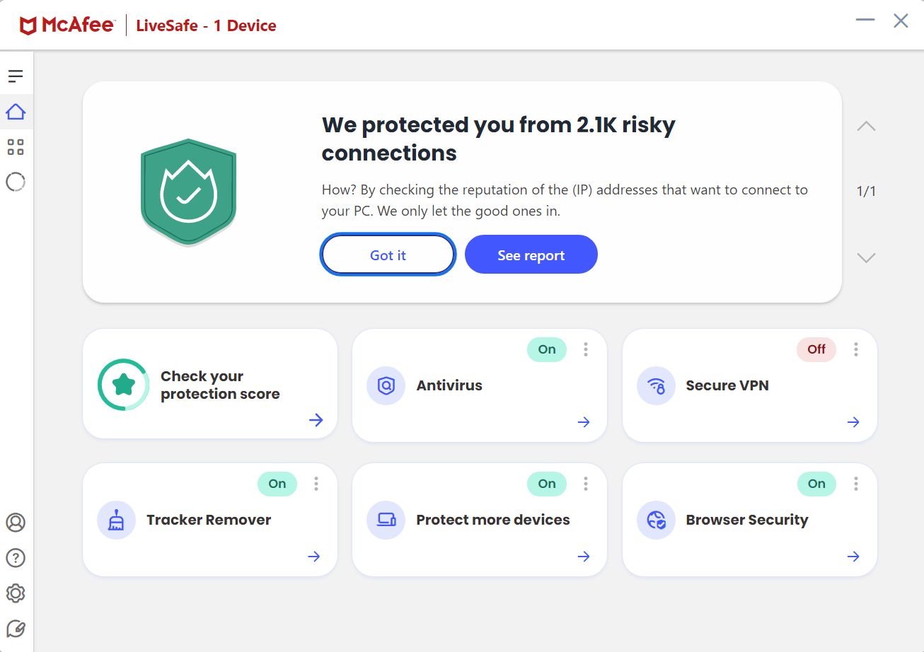The width and height of the screenshot is (924, 652).
Task: Open McAfee settings gear icon
Action: pos(16,593)
